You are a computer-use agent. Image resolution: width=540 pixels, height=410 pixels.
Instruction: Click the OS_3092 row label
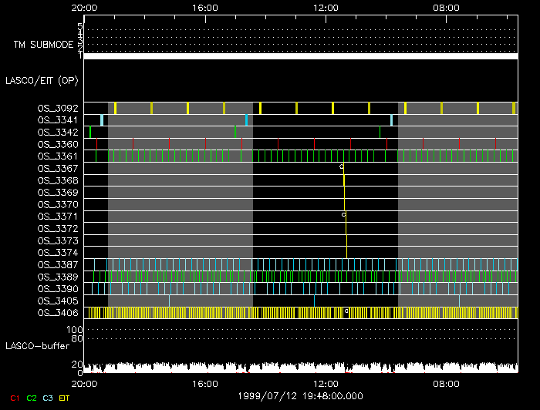[x=58, y=109]
